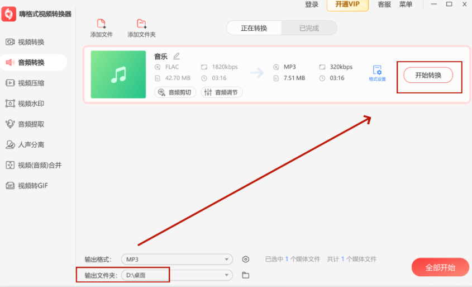Open 视频转换 in the sidebar
Screen dimensions: 472x287
25,42
